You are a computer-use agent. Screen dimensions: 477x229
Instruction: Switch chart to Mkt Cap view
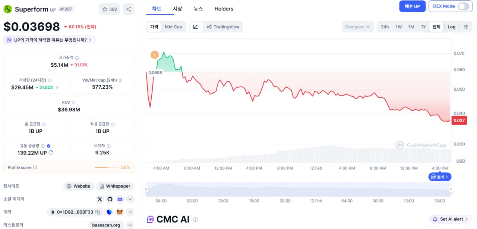(x=173, y=27)
